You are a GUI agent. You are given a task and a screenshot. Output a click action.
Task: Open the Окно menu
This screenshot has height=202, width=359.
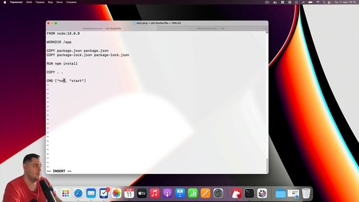tap(59, 2)
